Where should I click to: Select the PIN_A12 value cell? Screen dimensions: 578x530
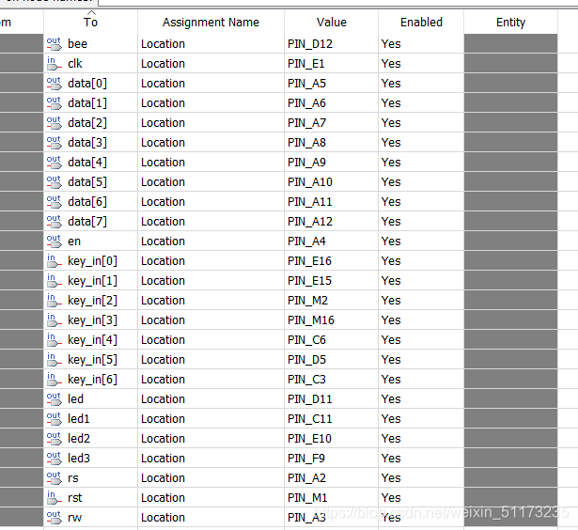pos(332,222)
